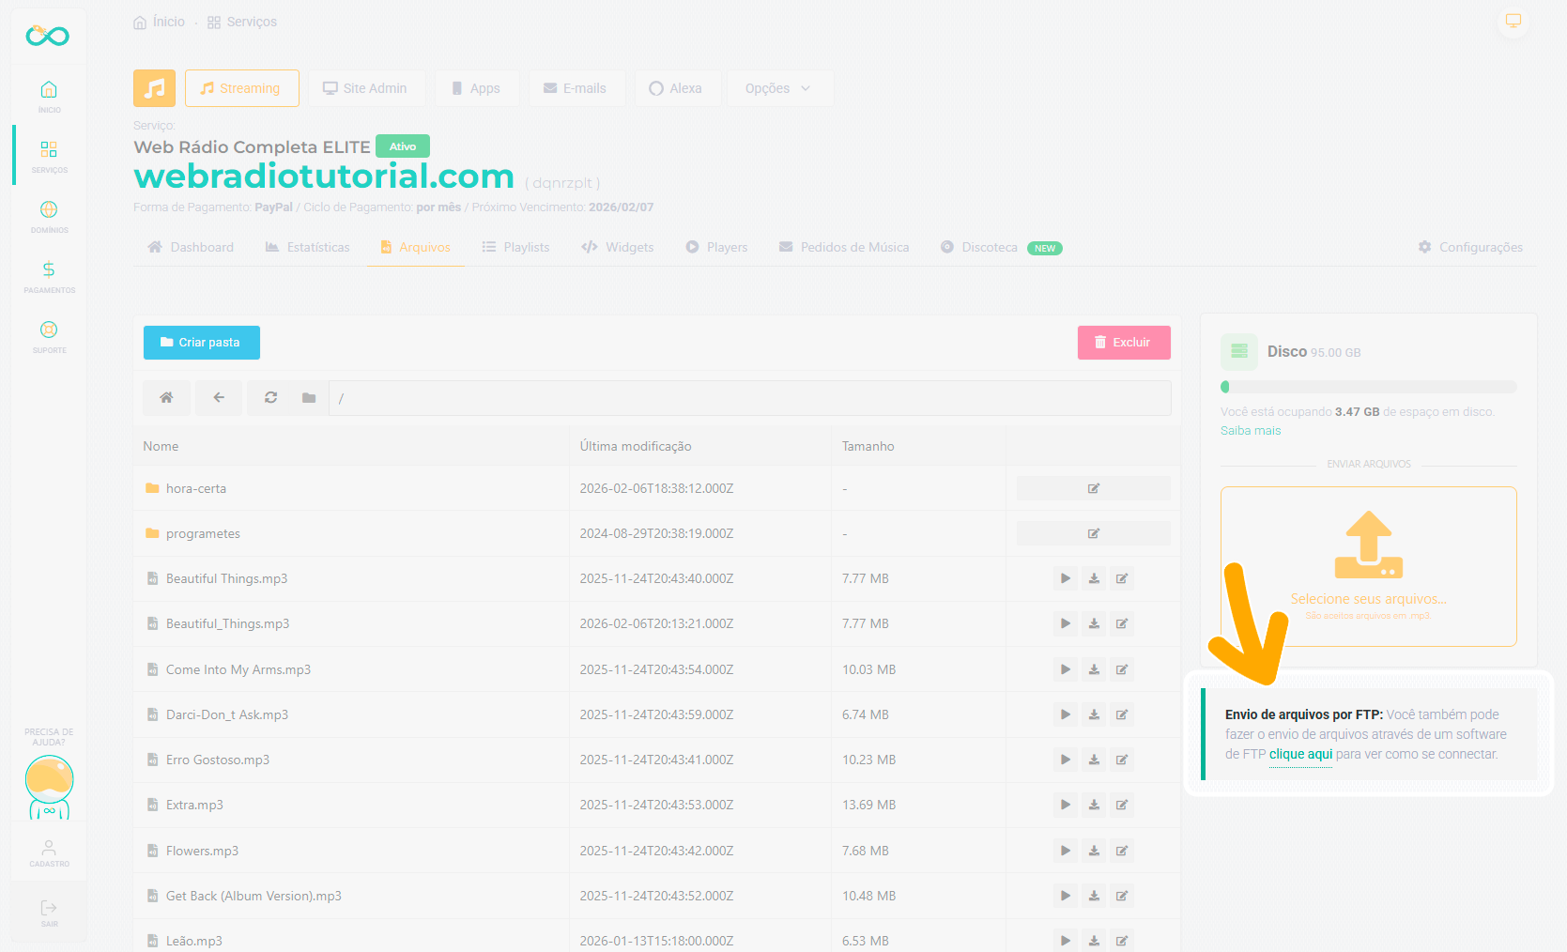Open the Domínios sidebar icon
The image size is (1567, 952).
click(49, 210)
